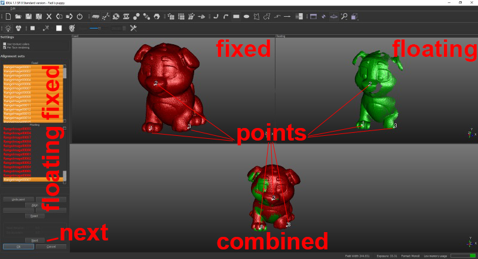Click the undo arrow icon
Image resolution: width=478 pixels, height=259 pixels.
tap(59, 17)
